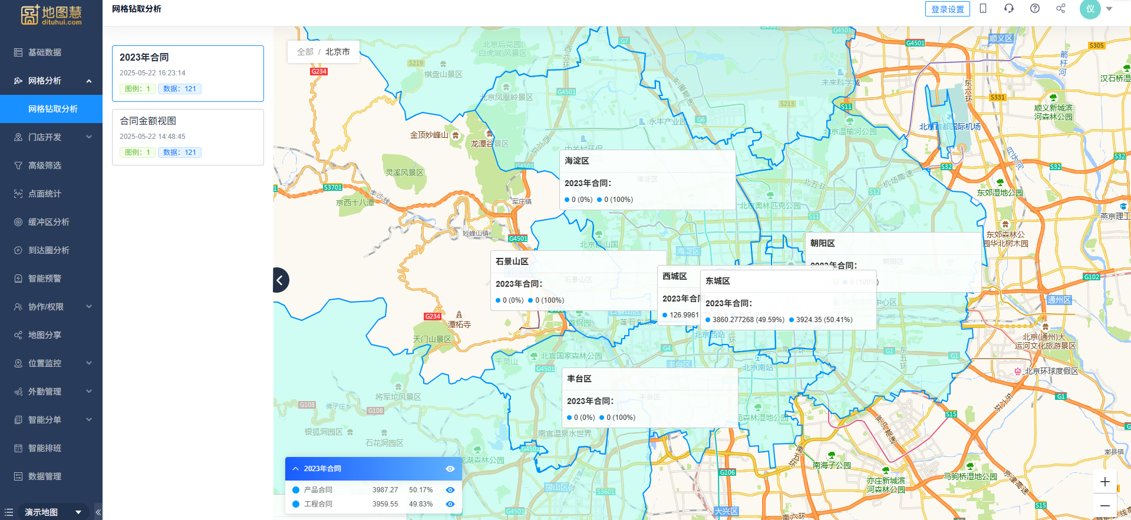The image size is (1131, 520).
Task: Collapse sidebar using double chevron icon
Action: [x=98, y=512]
